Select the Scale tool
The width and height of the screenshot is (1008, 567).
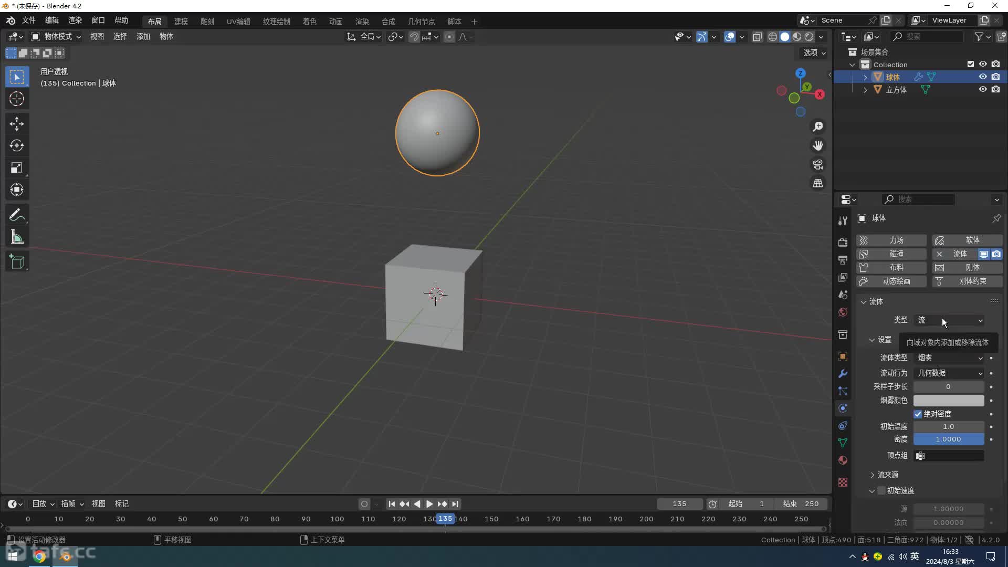[17, 168]
